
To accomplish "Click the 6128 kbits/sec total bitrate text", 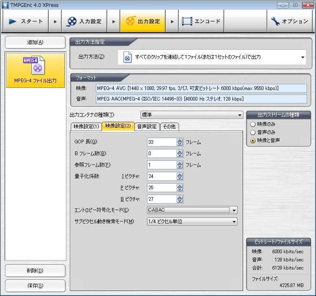I will (x=288, y=268).
